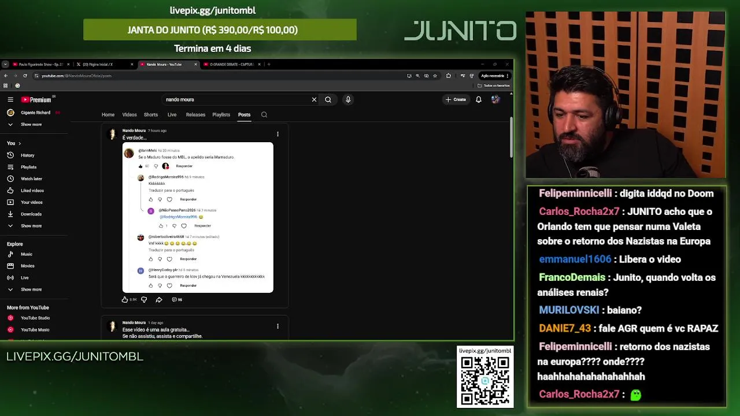Switch to Paulo Figueiredo Show browser tab
Screen dimensions: 740x416
pyautogui.click(x=40, y=64)
